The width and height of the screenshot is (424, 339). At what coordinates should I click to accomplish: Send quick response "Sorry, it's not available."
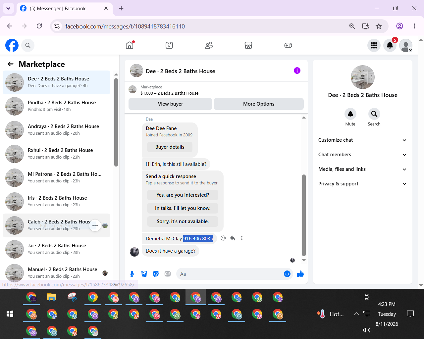tap(183, 221)
